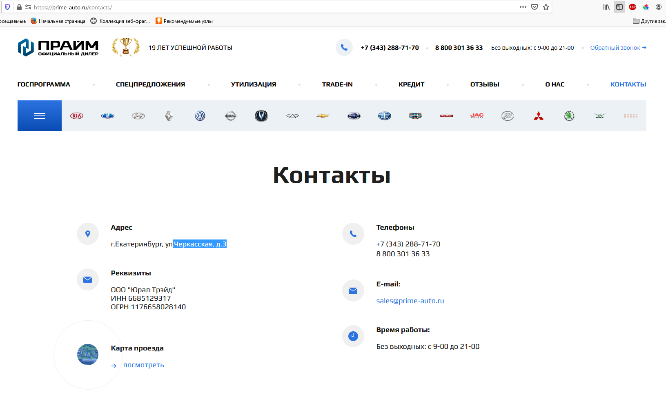Select the Skoda brand logo

(569, 116)
